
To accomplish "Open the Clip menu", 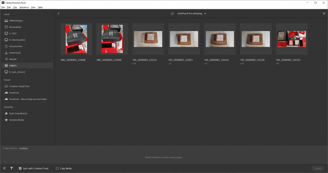I will [x=15, y=7].
